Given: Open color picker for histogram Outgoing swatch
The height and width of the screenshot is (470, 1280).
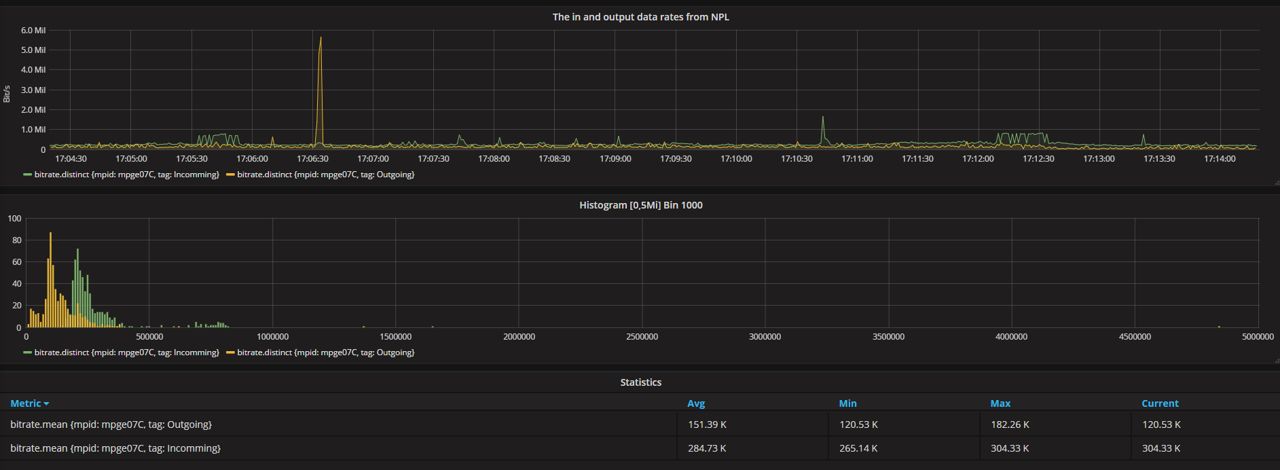Looking at the screenshot, I should coord(230,352).
